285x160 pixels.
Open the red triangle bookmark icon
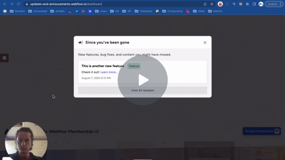pos(70,11)
